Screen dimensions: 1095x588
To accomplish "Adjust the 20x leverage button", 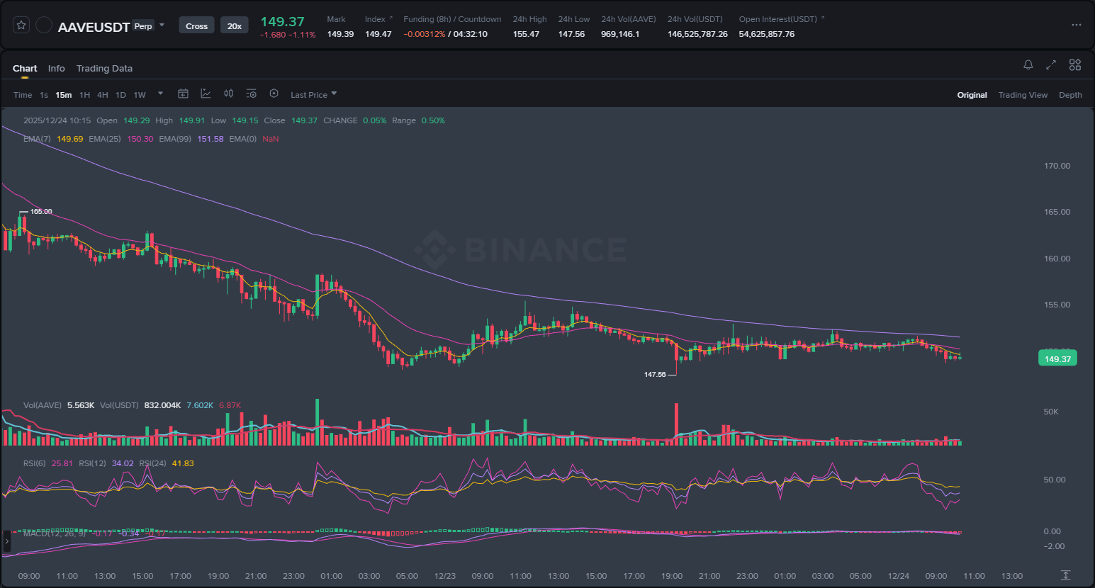I will point(235,26).
